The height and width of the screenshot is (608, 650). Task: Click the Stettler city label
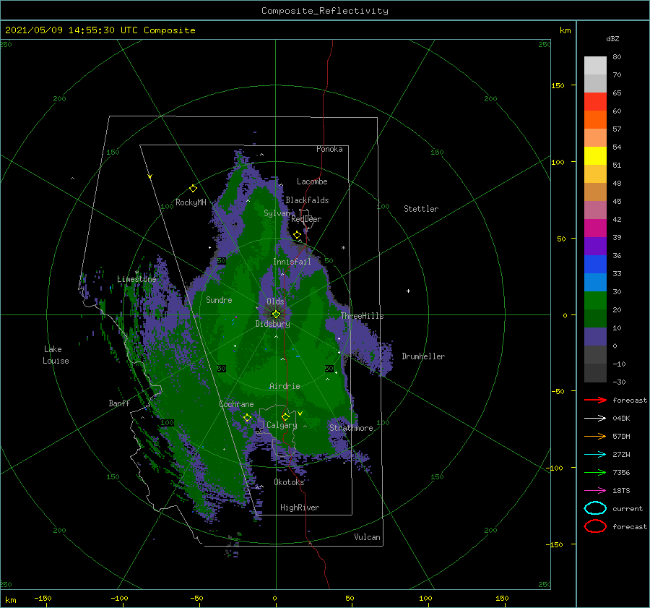coord(421,209)
